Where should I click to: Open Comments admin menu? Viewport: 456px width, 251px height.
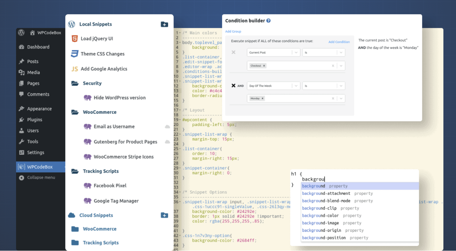(38, 94)
